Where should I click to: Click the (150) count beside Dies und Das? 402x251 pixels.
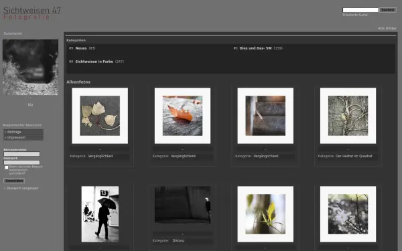[x=278, y=48]
